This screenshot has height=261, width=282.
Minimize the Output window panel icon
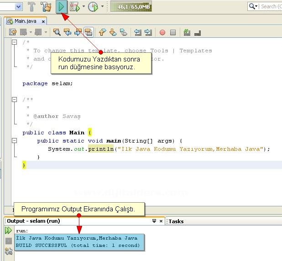[154, 221]
